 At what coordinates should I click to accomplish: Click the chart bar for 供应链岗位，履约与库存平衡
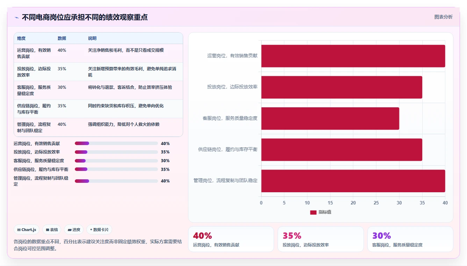(x=342, y=150)
